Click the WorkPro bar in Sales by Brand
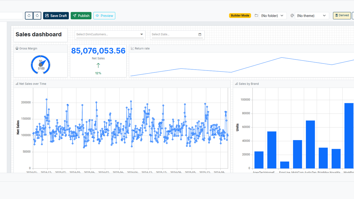This screenshot has height=199, width=354. (349, 136)
